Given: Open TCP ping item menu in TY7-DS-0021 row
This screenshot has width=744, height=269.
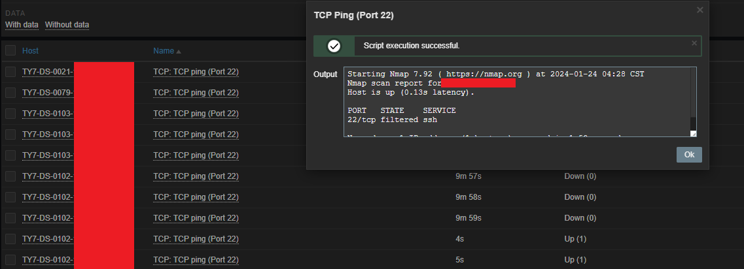Looking at the screenshot, I should click(x=196, y=72).
